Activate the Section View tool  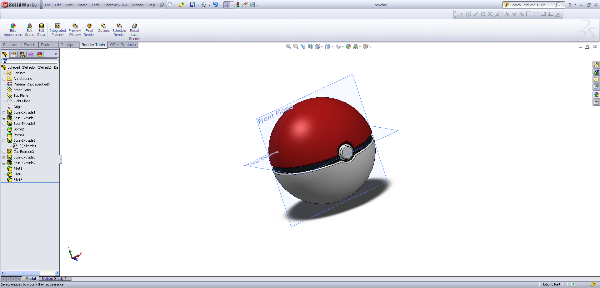[x=310, y=46]
